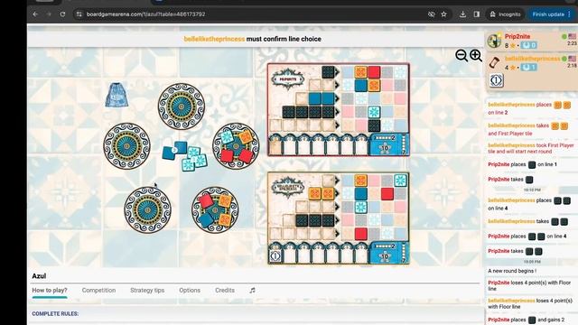This screenshot has width=578, height=325.
Task: Zoom out the game board
Action: coord(461,55)
